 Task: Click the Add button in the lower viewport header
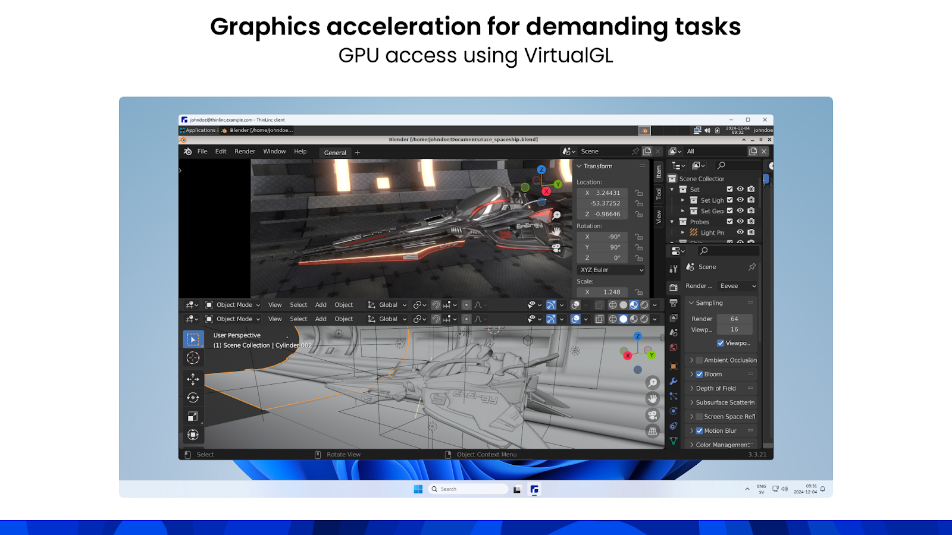(x=321, y=319)
